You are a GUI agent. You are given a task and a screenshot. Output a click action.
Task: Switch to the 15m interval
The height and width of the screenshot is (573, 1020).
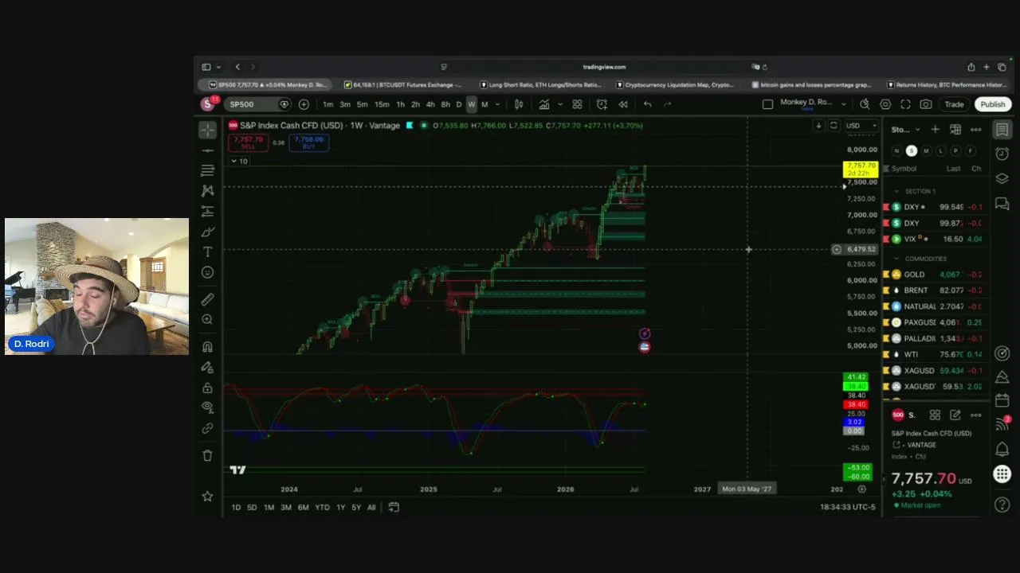coord(382,104)
